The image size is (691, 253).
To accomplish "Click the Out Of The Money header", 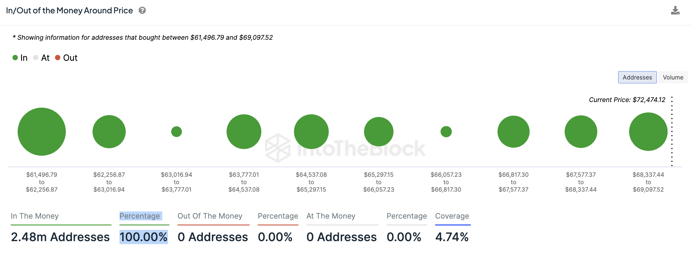I will (210, 216).
